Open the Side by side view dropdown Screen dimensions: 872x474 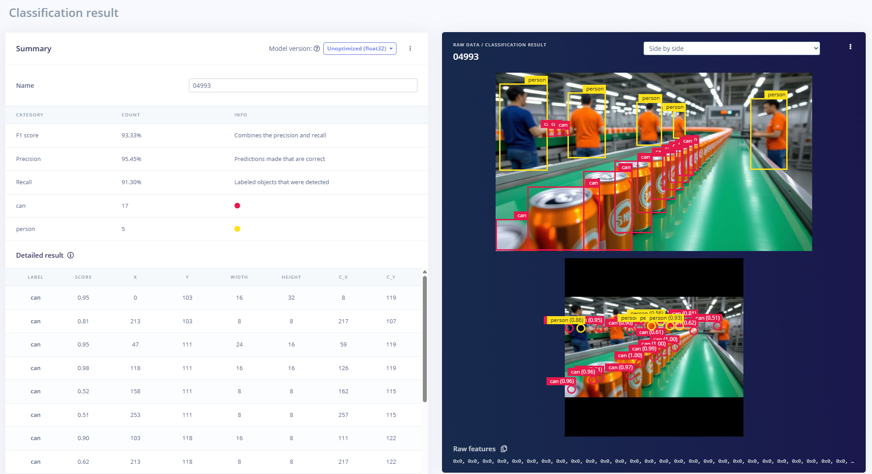[731, 49]
